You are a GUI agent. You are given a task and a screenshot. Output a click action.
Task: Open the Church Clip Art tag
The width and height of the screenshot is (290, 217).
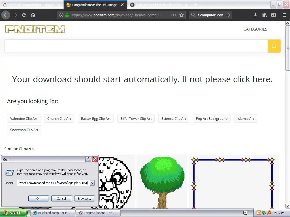(x=59, y=119)
